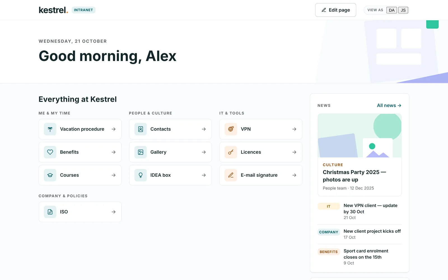This screenshot has height=280, width=448.
Task: Click the Vacation procedure palm tree icon
Action: point(50,129)
